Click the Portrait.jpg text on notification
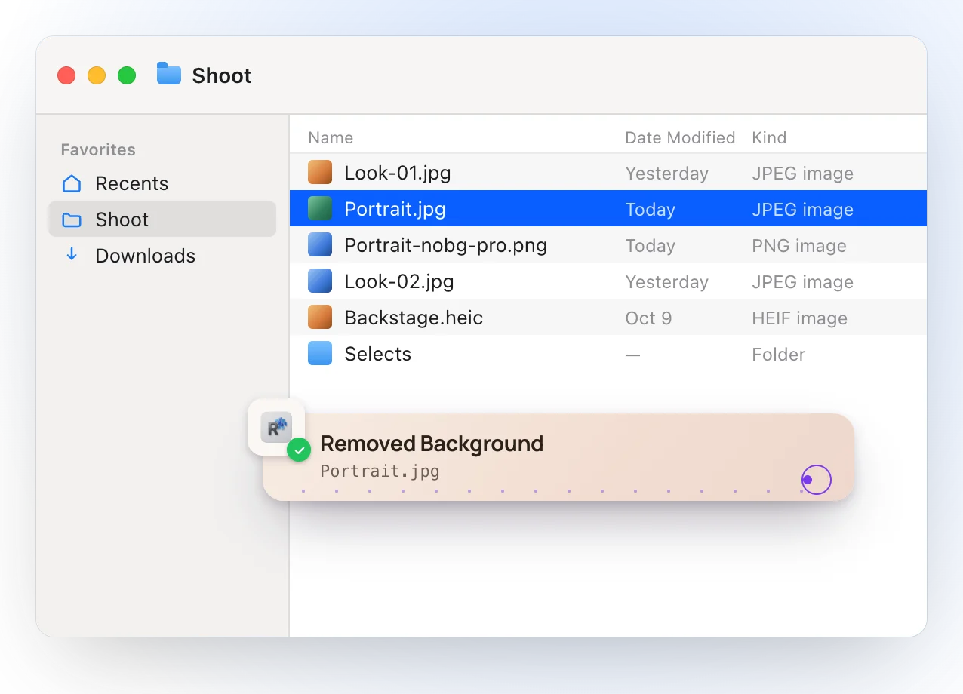 pyautogui.click(x=380, y=471)
